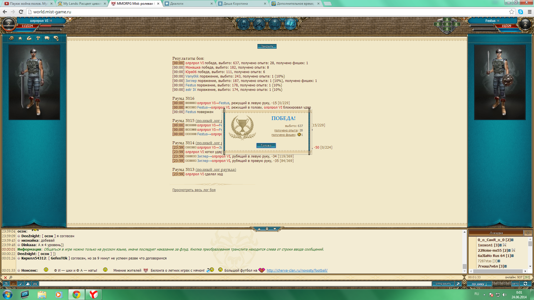534x300 pixels.
Task: Click the two-people group icon beside chat input
Action: (28, 284)
